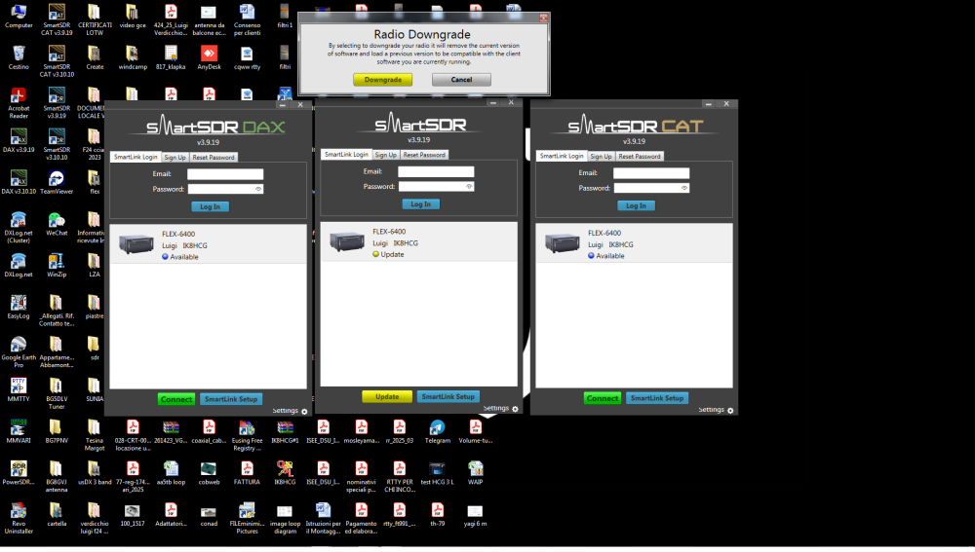The height and width of the screenshot is (552, 975).
Task: Open Settings gear in the middle SmartSDR window
Action: pyautogui.click(x=515, y=409)
